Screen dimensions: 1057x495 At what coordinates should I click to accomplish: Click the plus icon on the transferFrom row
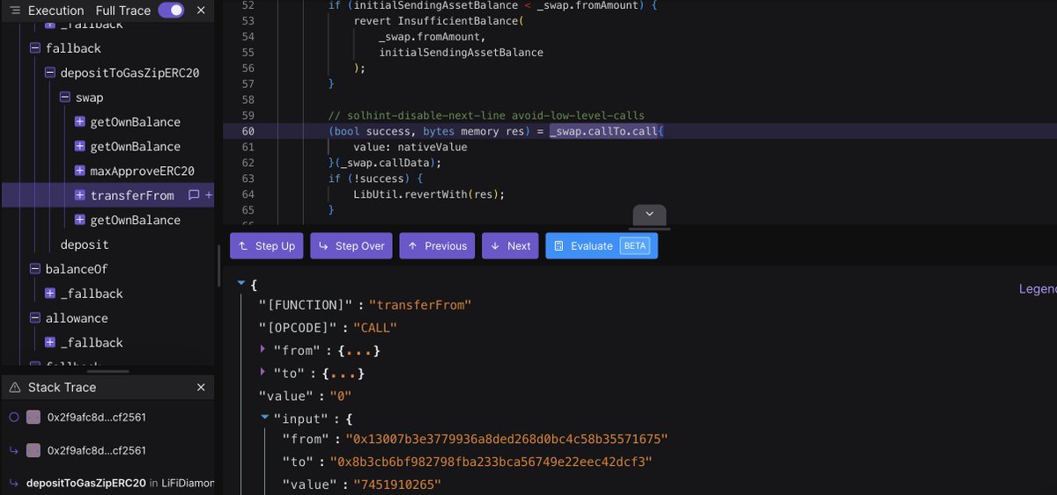[x=209, y=195]
